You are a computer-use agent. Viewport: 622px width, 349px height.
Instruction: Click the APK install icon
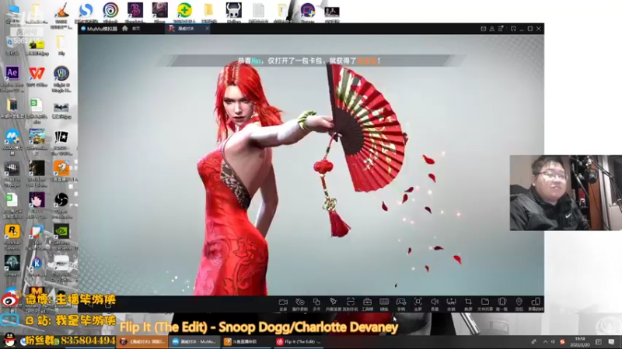pos(452,302)
